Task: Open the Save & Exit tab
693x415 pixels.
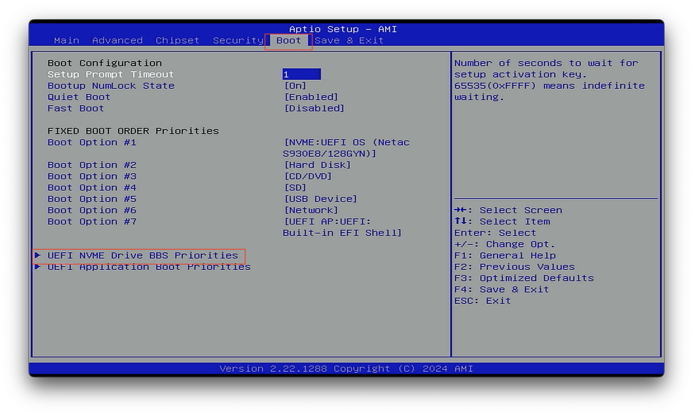Action: tap(349, 41)
